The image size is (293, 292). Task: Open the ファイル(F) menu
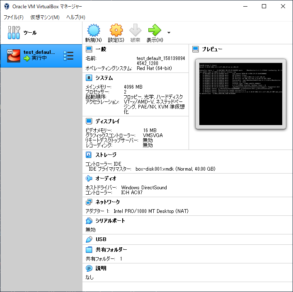click(x=14, y=17)
